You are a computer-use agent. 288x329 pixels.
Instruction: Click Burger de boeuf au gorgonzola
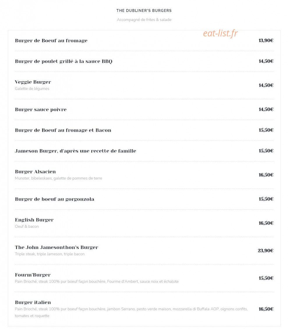pos(55,199)
